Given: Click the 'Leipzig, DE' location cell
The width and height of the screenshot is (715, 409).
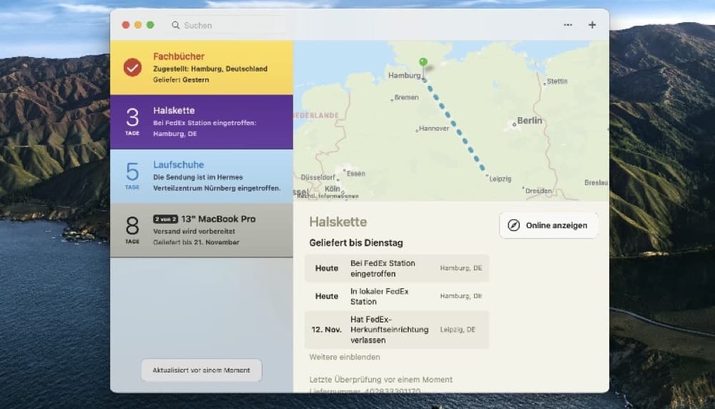Looking at the screenshot, I should [x=458, y=330].
